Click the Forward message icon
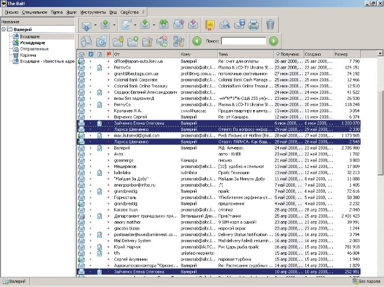 179,24
